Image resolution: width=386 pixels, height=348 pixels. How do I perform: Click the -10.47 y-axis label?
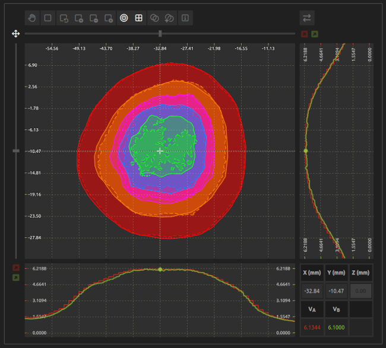(x=34, y=151)
